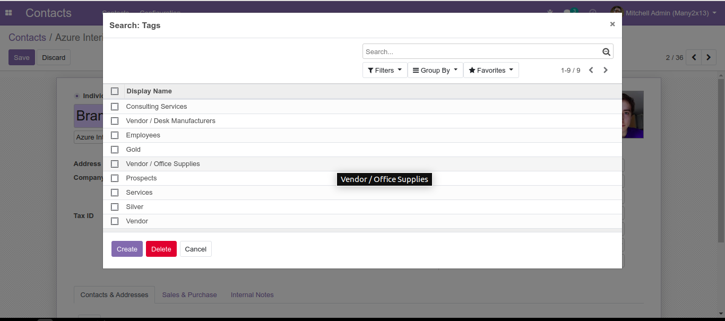This screenshot has height=321, width=725.
Task: Switch to Contacts & Addresses tab
Action: (114, 295)
